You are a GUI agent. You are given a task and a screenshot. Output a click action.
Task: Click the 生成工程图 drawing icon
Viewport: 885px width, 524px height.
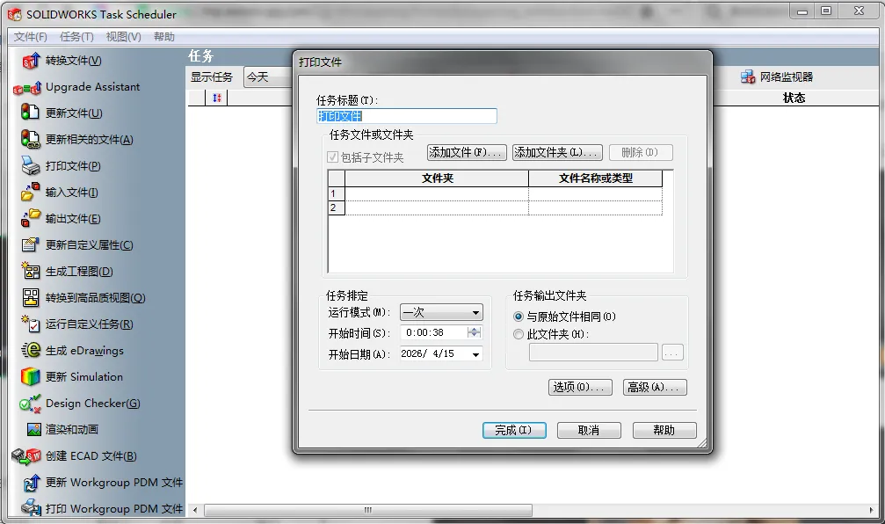[31, 271]
